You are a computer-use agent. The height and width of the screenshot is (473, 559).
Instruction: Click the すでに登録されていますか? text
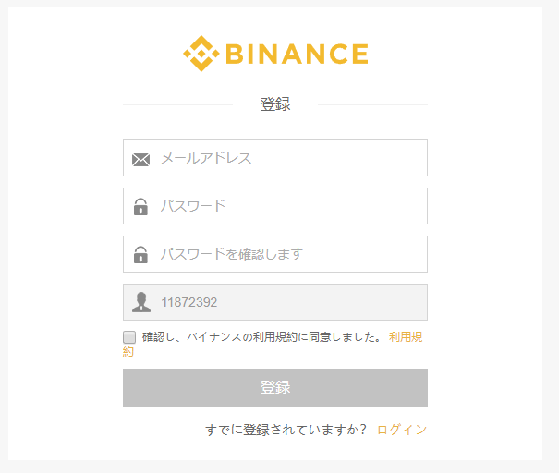click(x=286, y=430)
